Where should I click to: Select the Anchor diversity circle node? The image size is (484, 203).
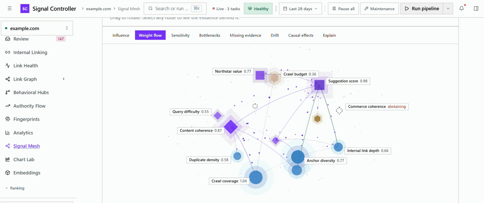click(298, 157)
